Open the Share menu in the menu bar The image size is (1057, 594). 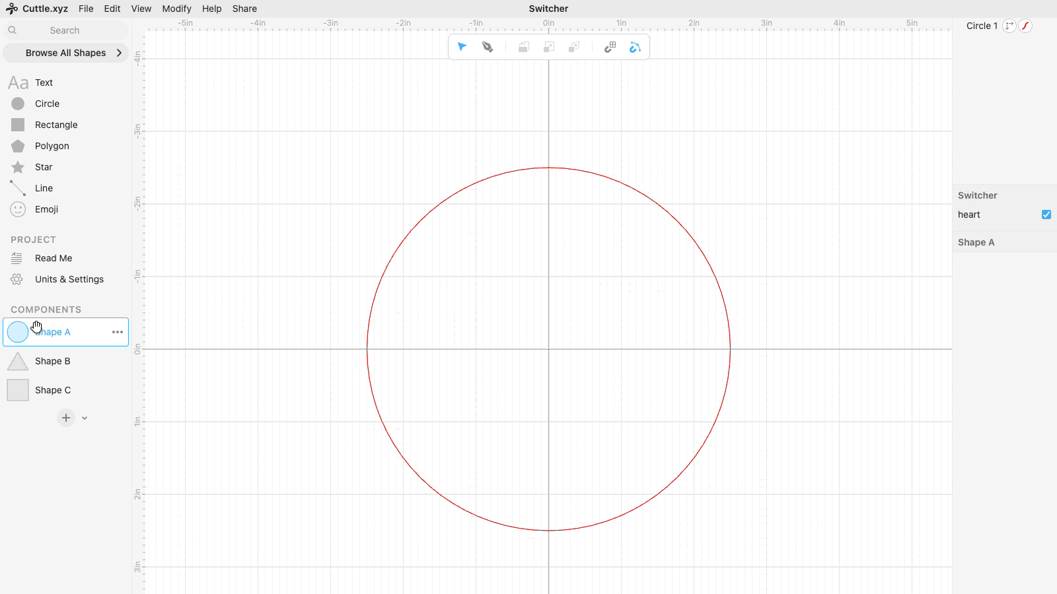pos(244,9)
